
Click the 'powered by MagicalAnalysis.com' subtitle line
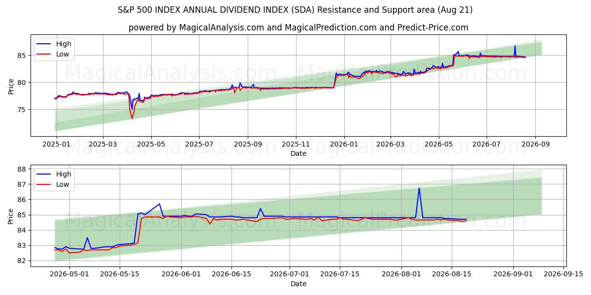pos(298,28)
